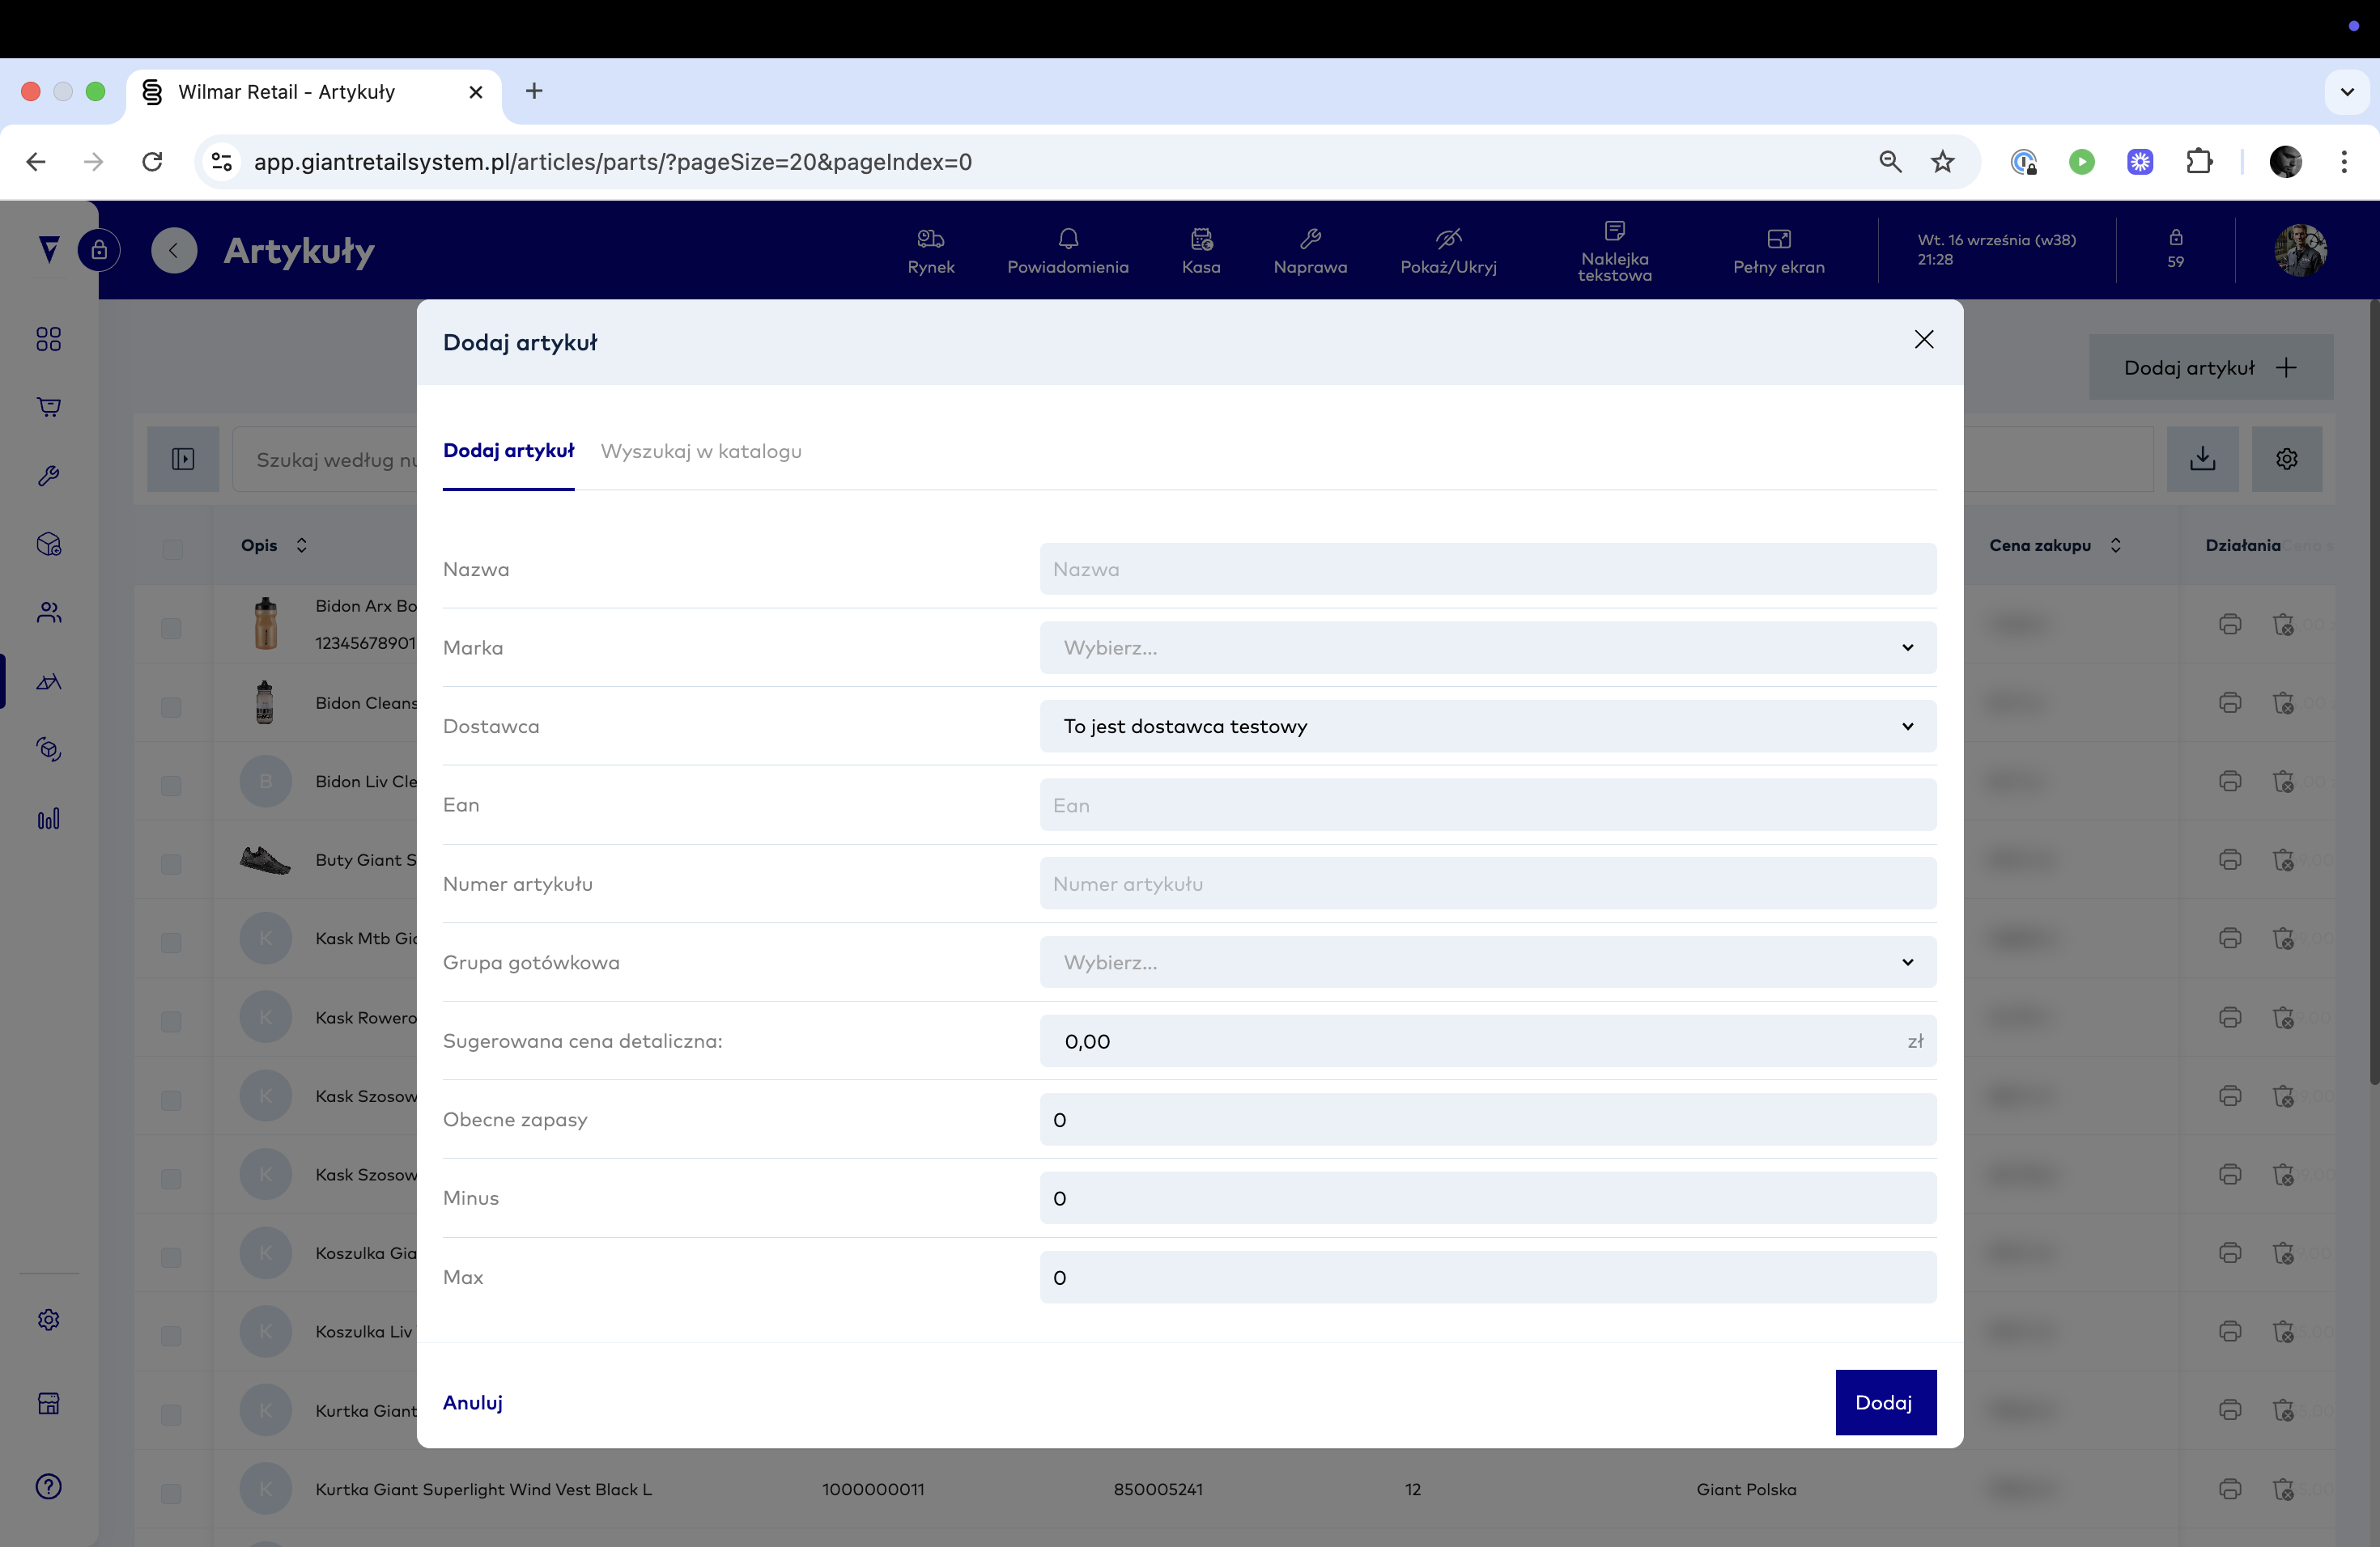Click Anuluj to cancel
The height and width of the screenshot is (1547, 2380).
(x=472, y=1402)
